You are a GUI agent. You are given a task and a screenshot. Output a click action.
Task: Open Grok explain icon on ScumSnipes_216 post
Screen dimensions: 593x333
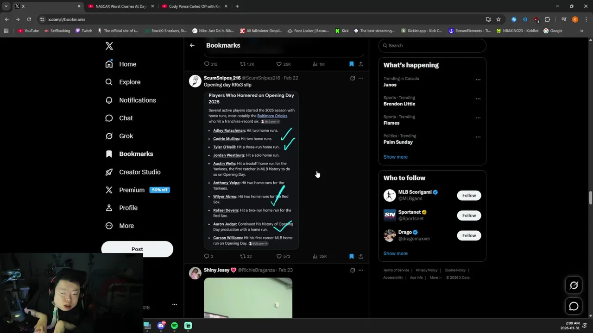(x=353, y=78)
